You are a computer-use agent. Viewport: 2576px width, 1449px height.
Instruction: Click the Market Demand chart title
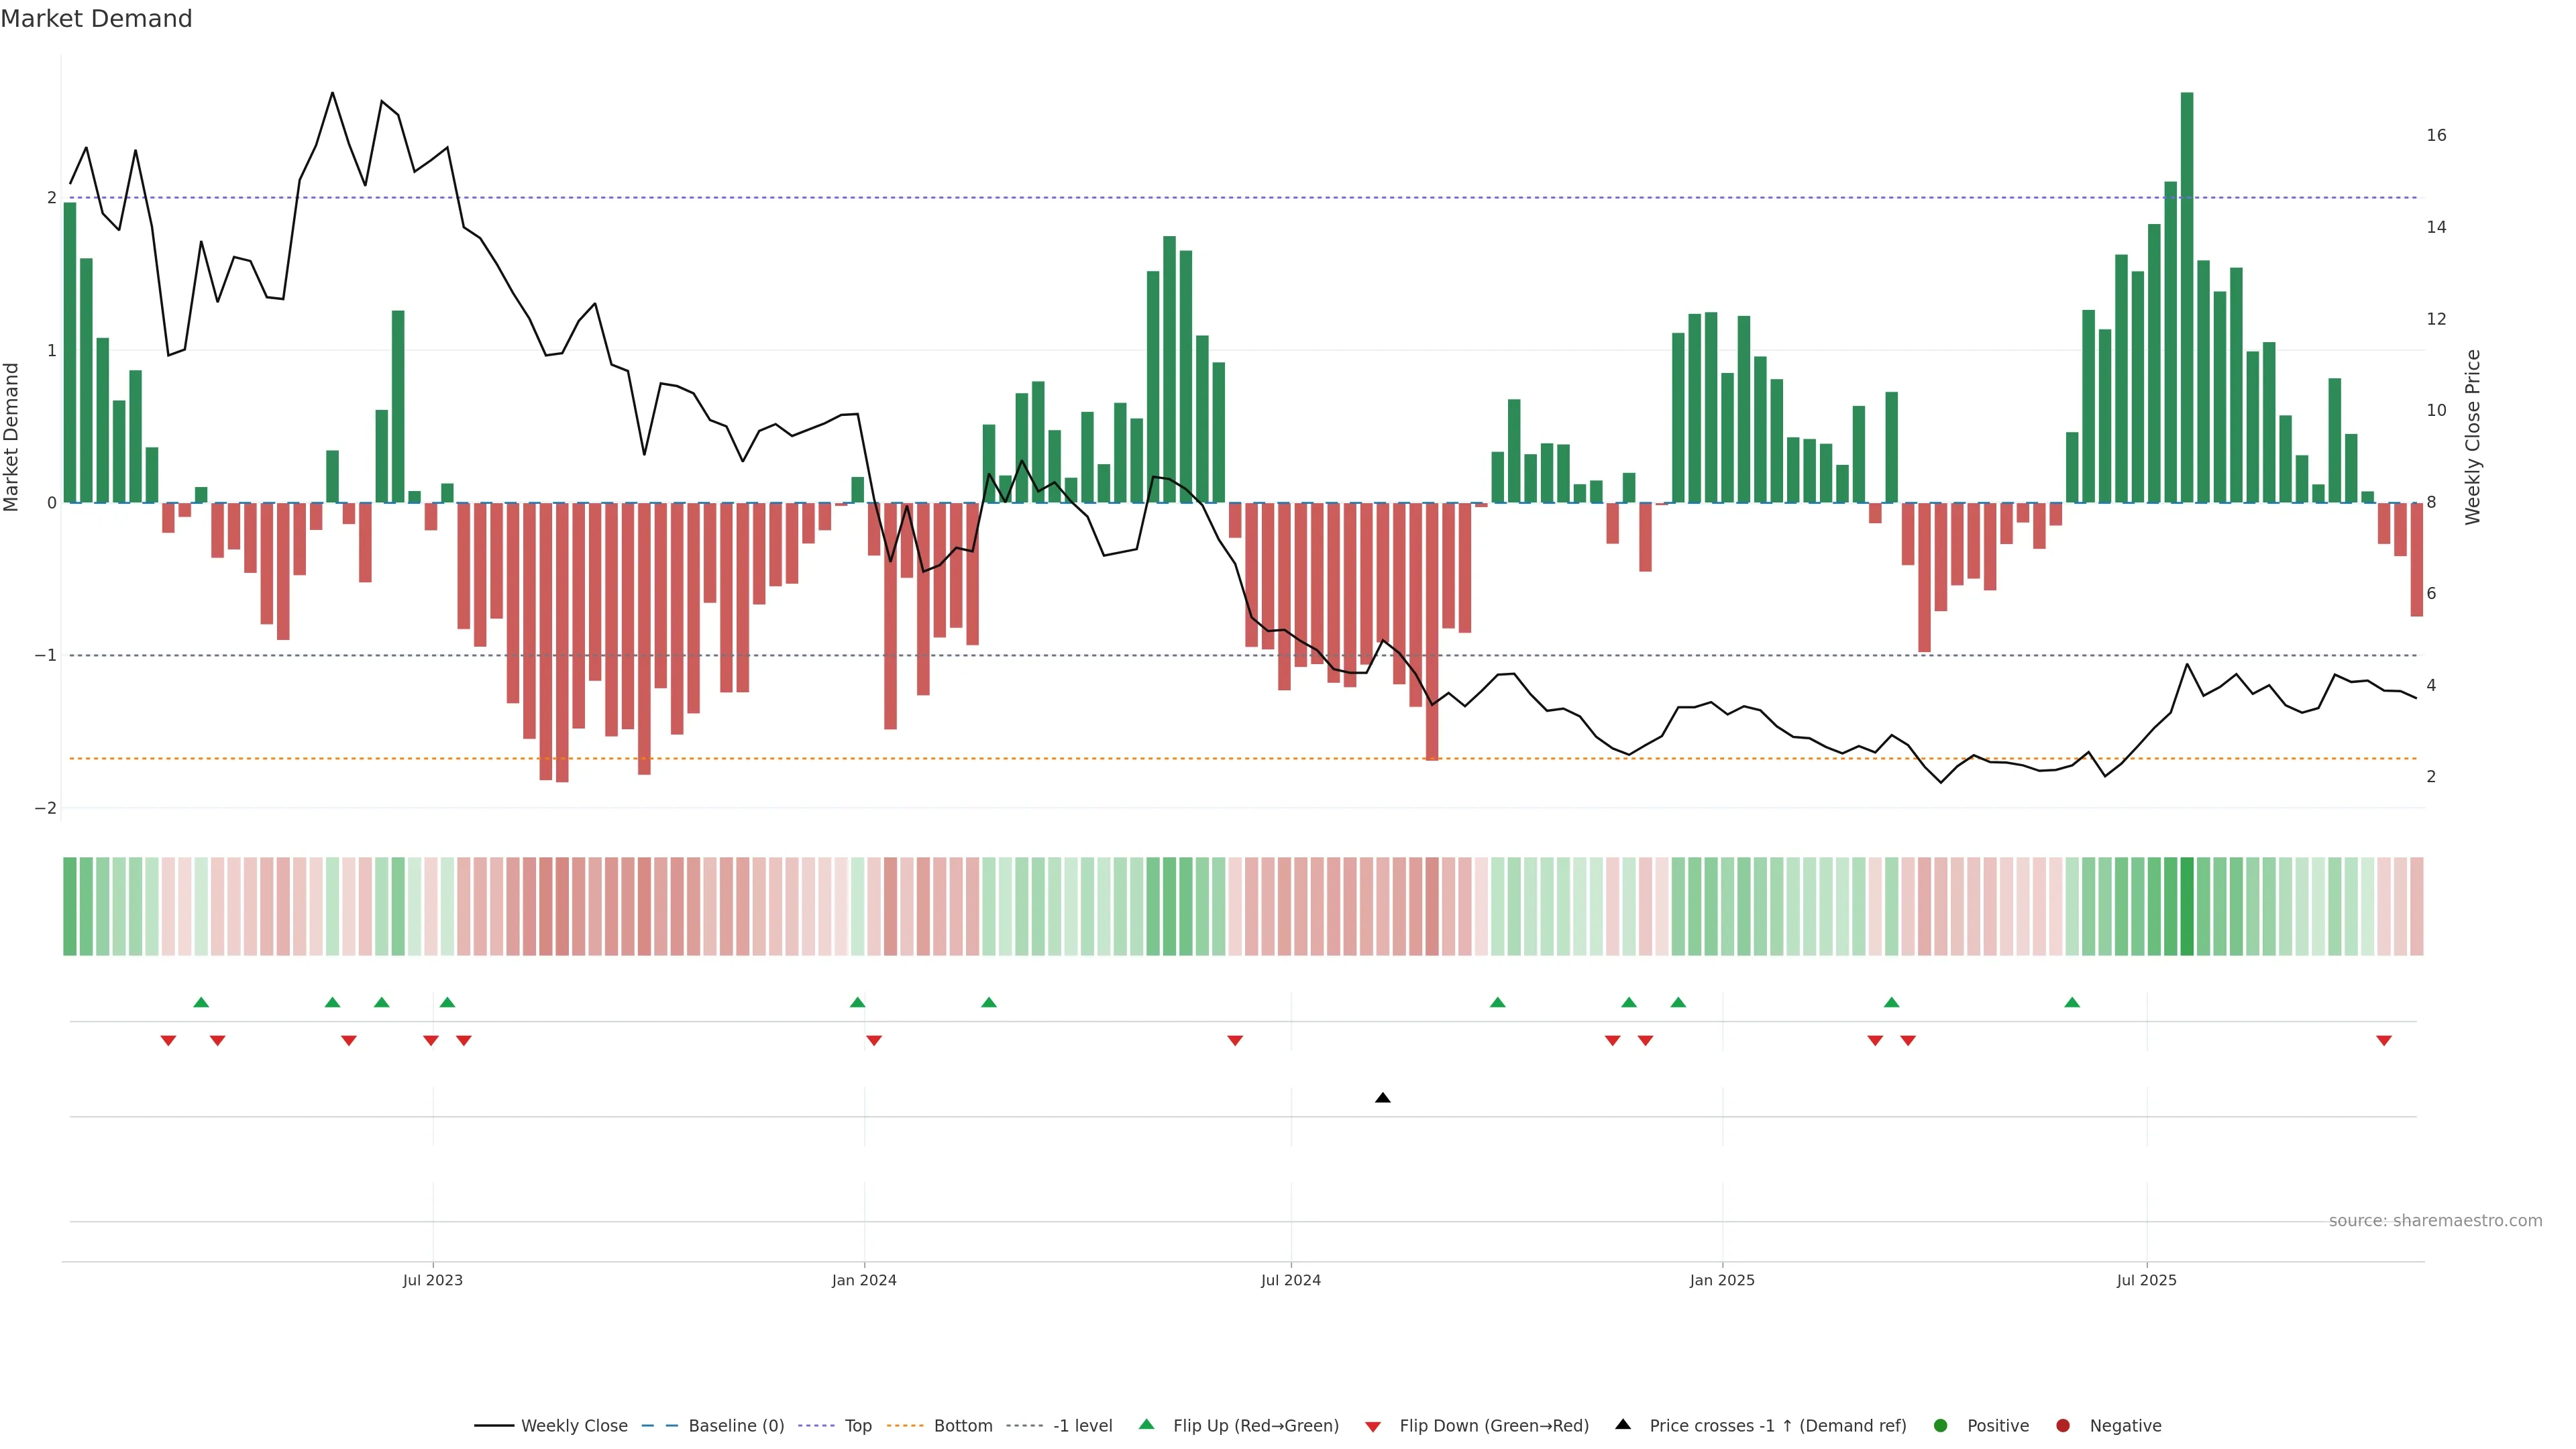pyautogui.click(x=96, y=19)
